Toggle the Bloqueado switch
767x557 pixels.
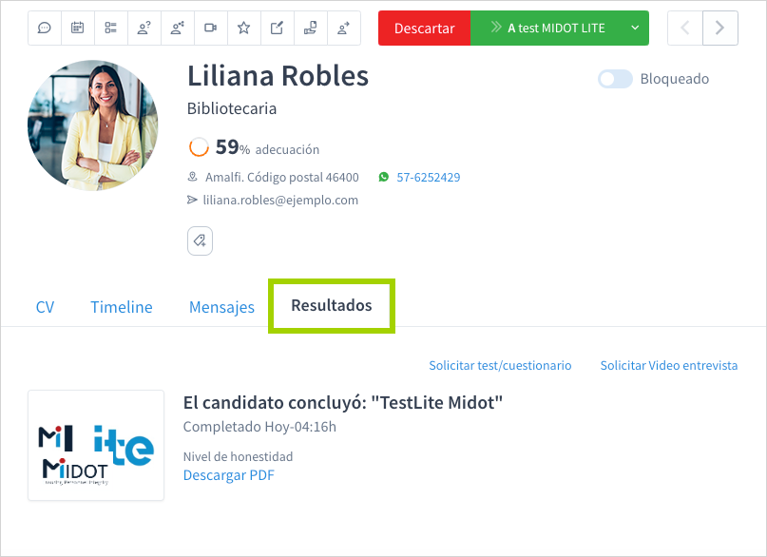[x=615, y=79]
